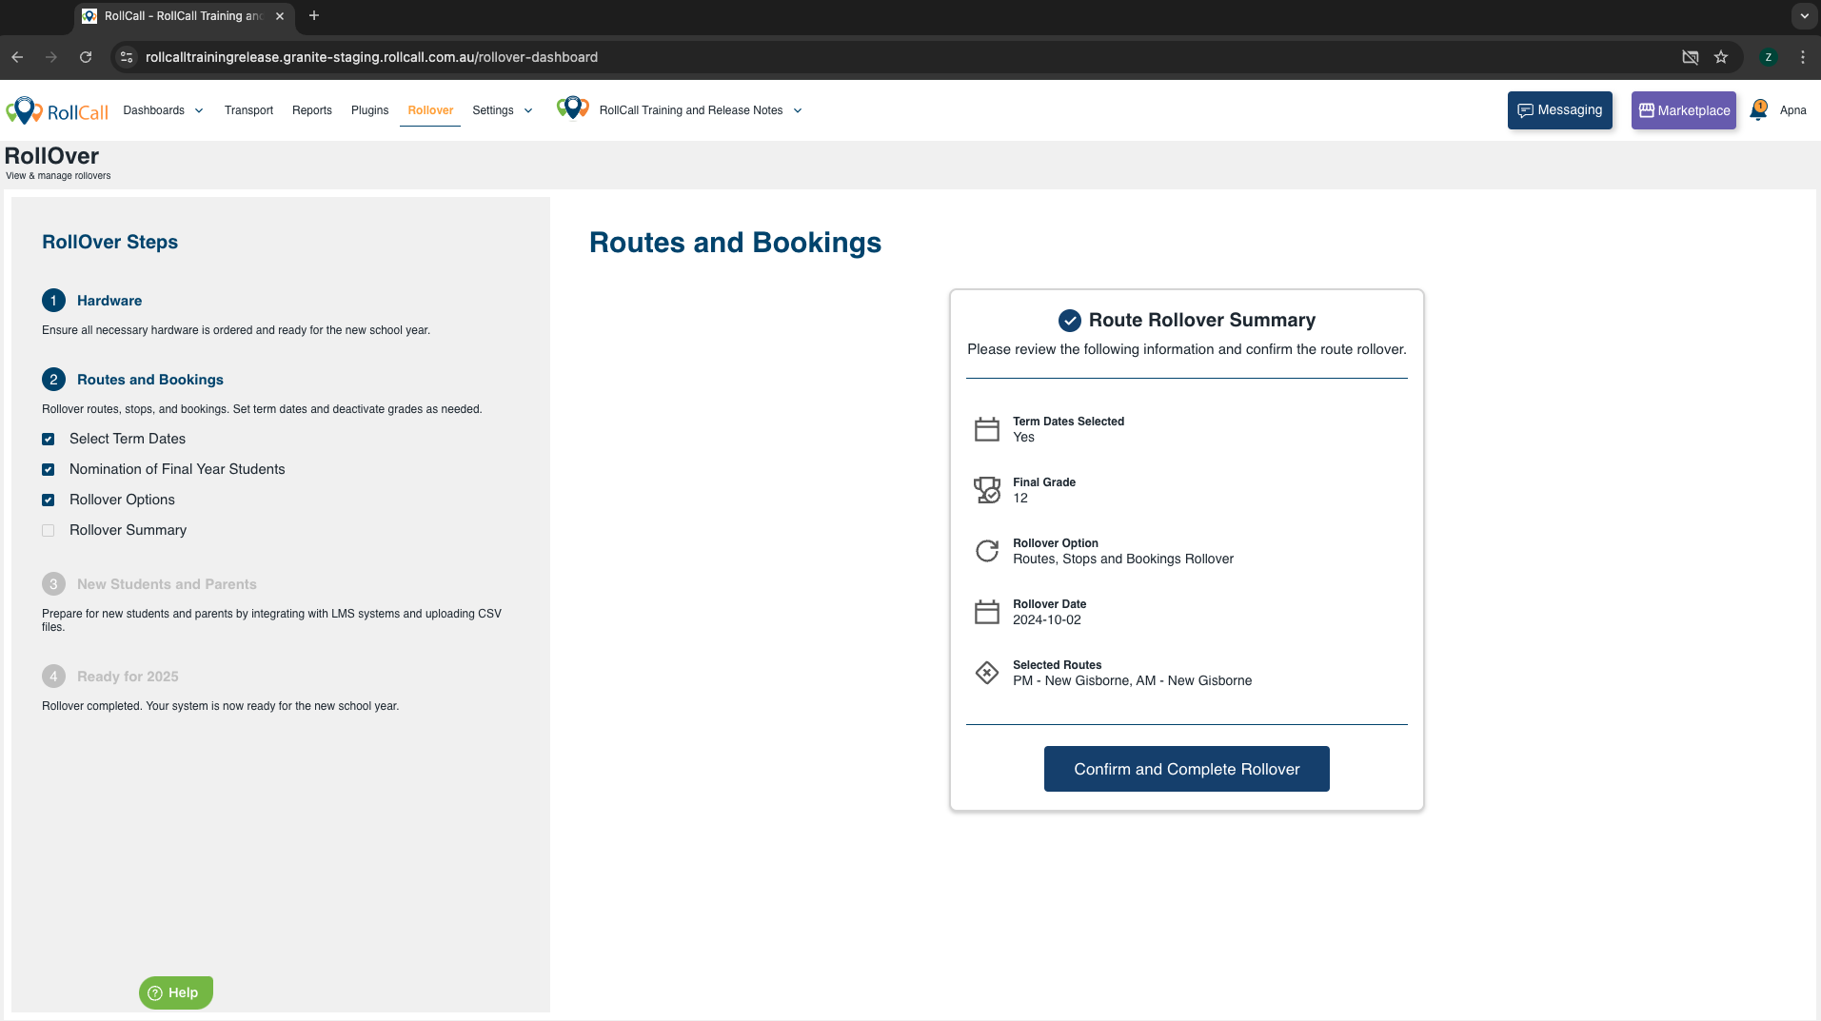The height and width of the screenshot is (1021, 1821).
Task: Click the calendar icon beside Term Dates Selected
Action: (x=987, y=429)
